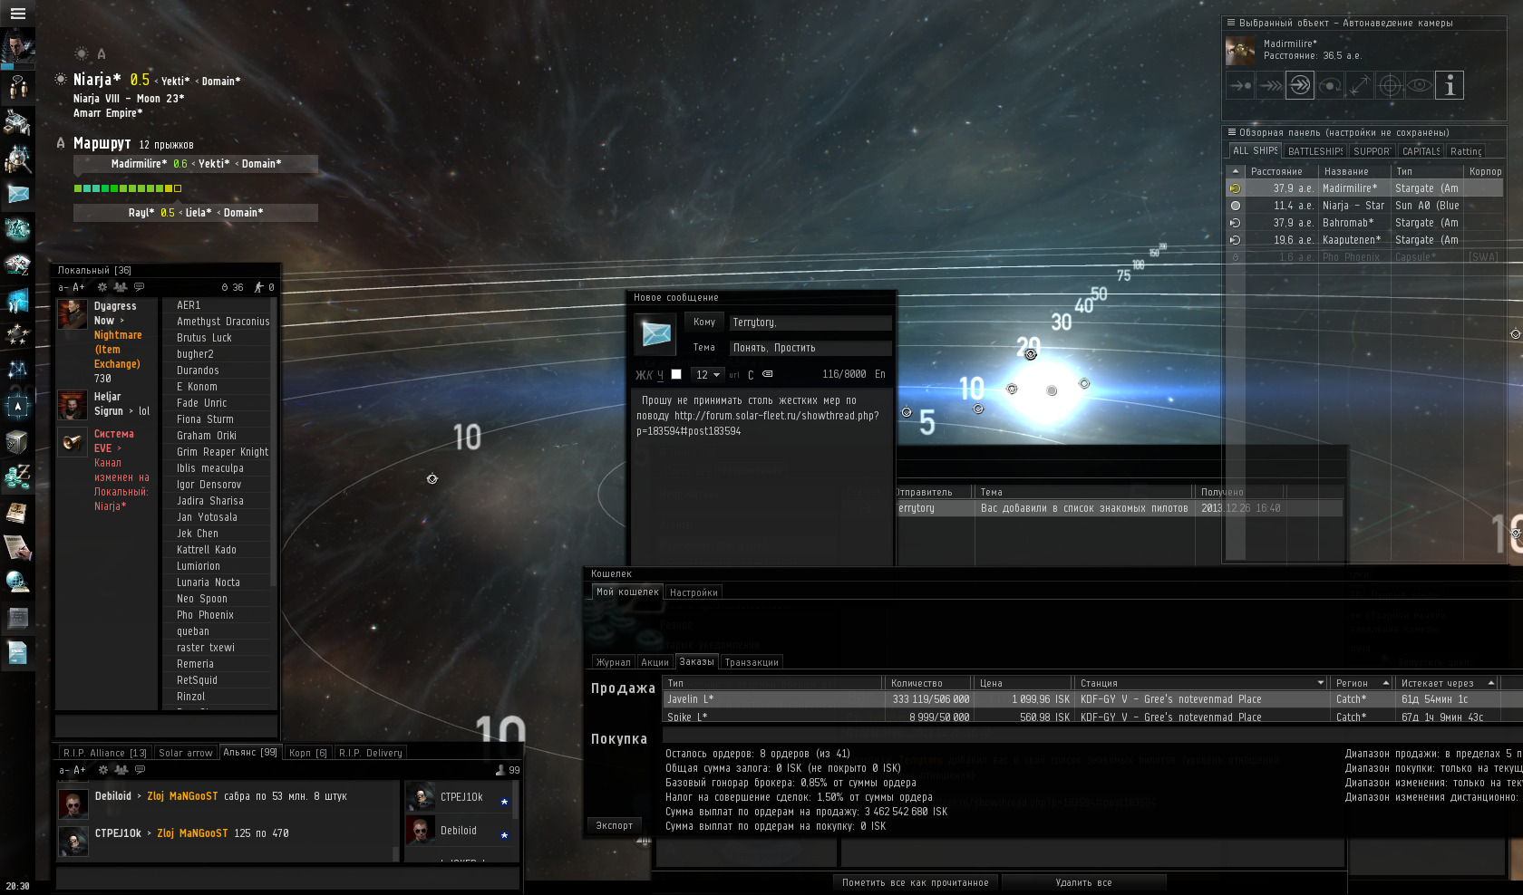
Task: Increase Local chat font size with A+
Action: [x=79, y=287]
